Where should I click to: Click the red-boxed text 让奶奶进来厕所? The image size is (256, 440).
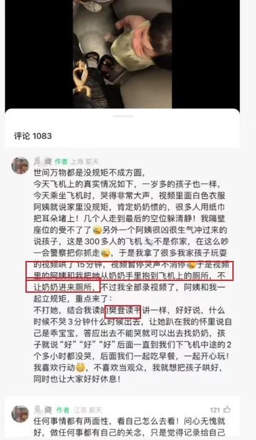click(x=66, y=287)
